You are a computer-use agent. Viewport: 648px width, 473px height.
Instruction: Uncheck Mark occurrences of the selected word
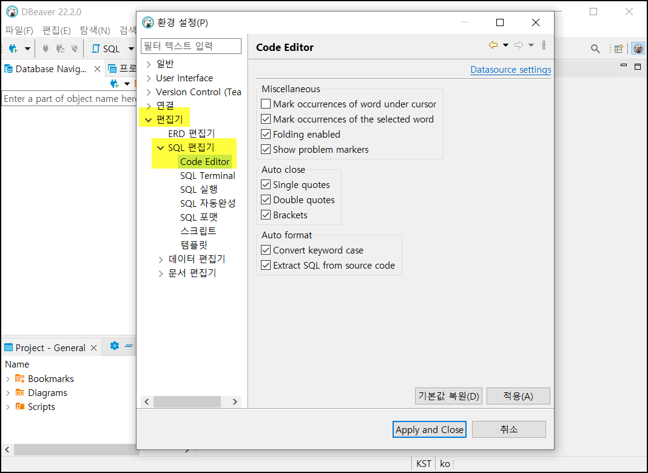[x=266, y=119]
